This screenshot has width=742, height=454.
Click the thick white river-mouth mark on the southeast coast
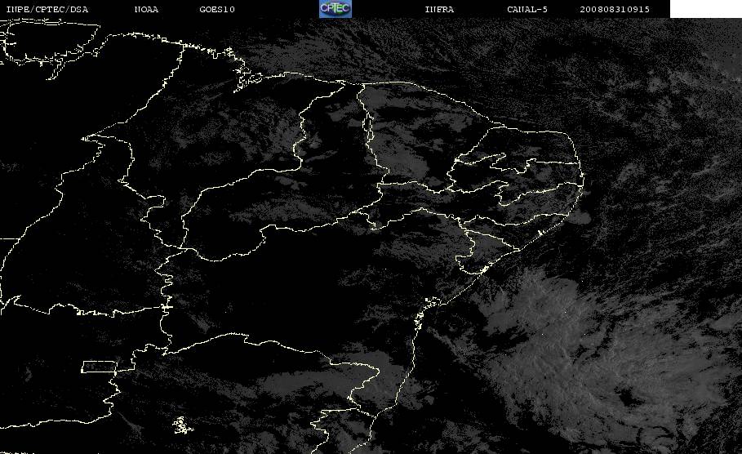(x=483, y=269)
